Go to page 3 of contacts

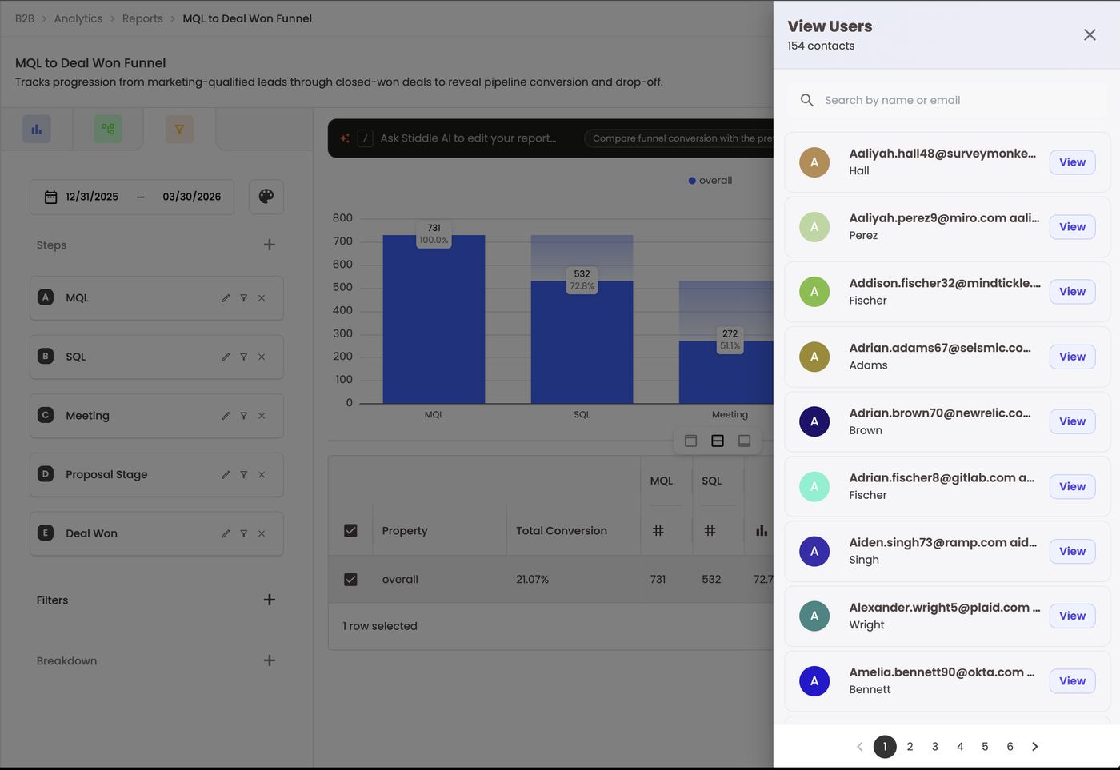coord(934,747)
